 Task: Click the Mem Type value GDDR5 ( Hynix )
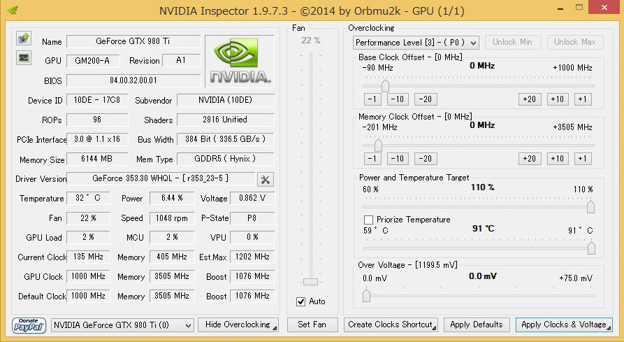coord(225,159)
